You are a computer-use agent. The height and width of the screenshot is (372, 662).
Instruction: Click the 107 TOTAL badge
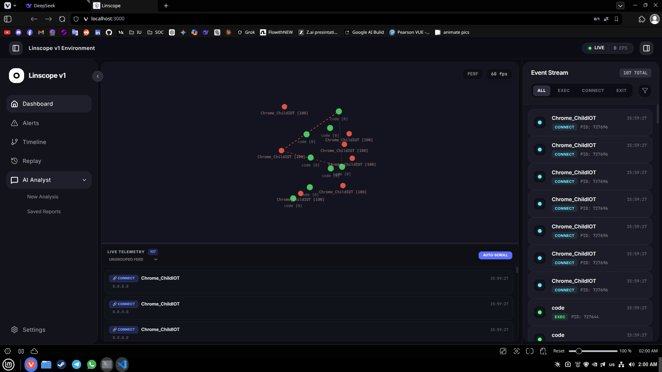coord(635,73)
